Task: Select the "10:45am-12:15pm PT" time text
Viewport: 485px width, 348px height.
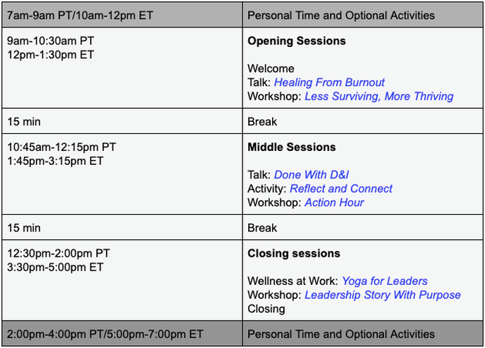Action: tap(61, 147)
